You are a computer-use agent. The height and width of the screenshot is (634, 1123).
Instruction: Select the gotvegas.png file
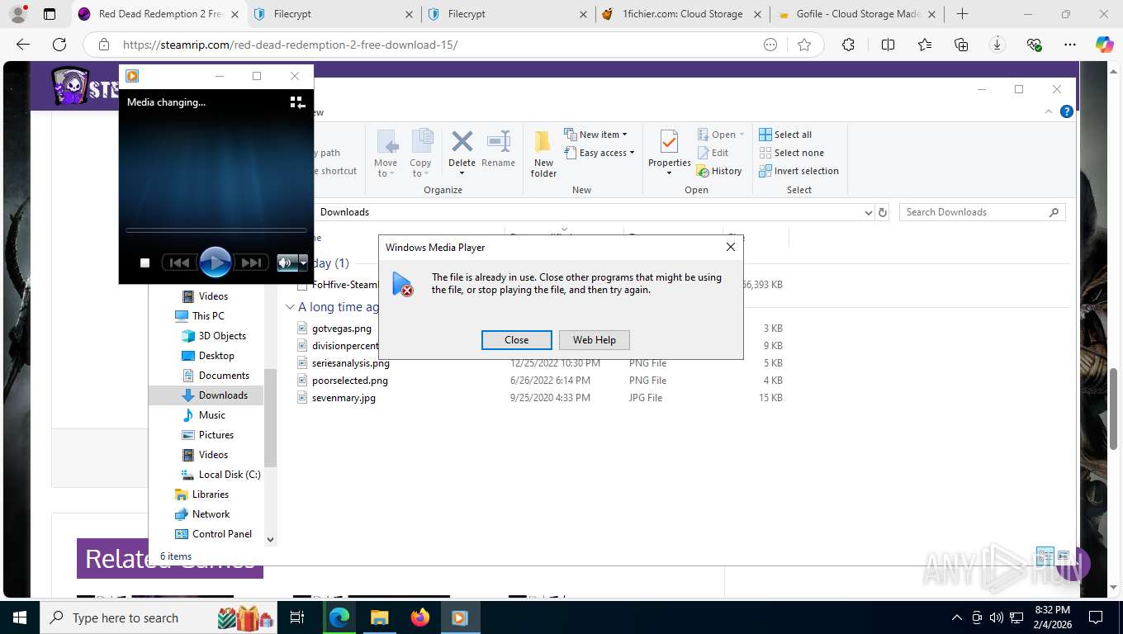tap(342, 329)
